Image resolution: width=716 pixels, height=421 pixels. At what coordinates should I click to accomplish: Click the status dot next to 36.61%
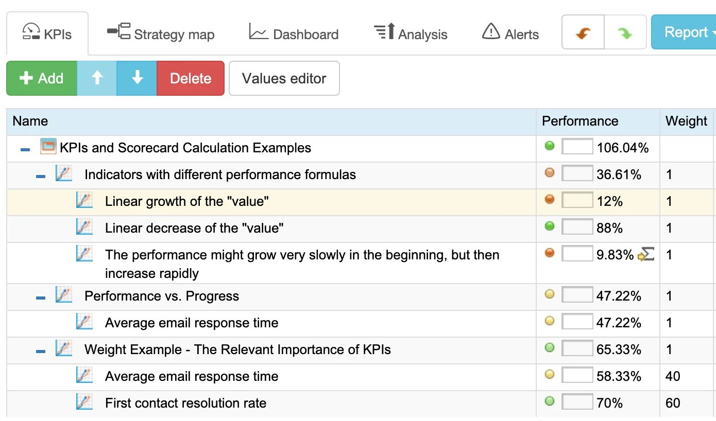coord(550,173)
